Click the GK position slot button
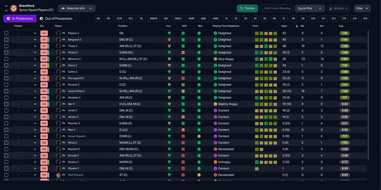381x190 pixels. click(98, 19)
